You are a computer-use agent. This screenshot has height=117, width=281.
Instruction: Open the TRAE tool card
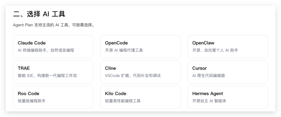coord(53,72)
